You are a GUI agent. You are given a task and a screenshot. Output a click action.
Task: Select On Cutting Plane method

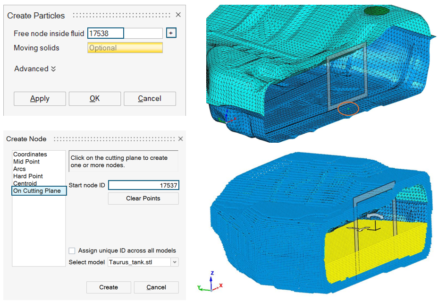(x=39, y=191)
